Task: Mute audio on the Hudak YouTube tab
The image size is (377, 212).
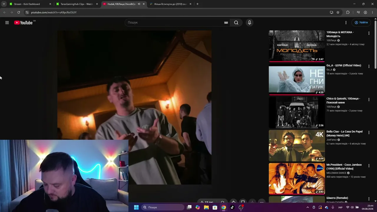Action: coord(139,4)
